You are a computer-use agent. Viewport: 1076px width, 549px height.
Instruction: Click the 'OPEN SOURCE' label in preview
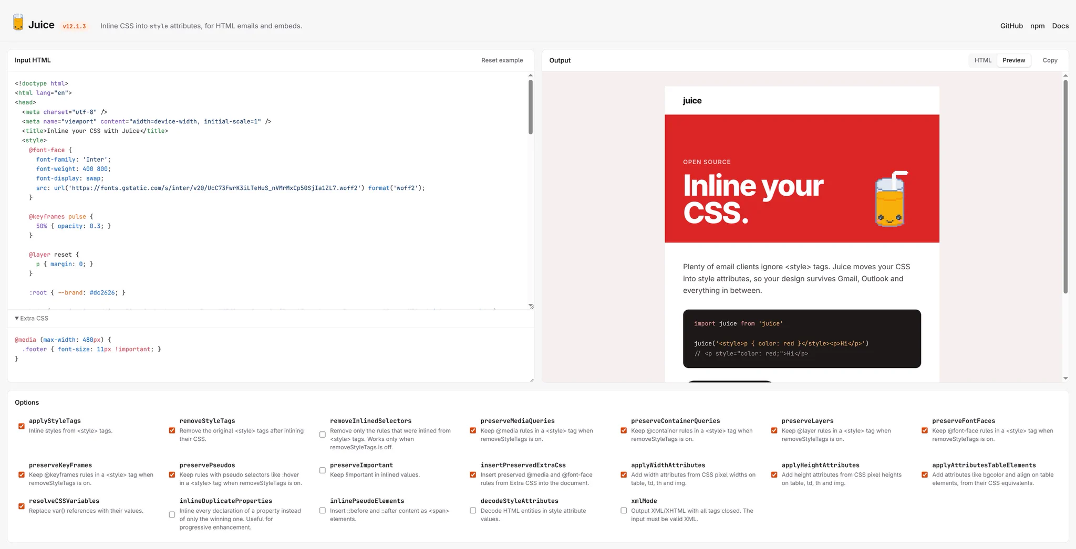(707, 162)
